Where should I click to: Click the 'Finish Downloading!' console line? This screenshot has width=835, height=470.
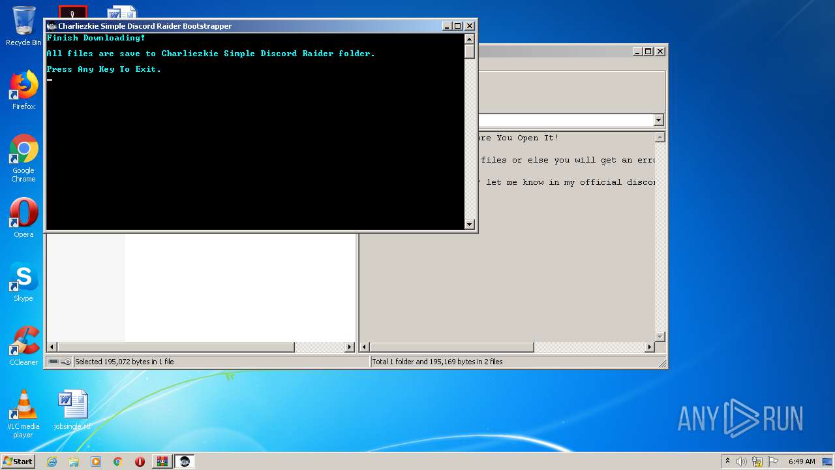point(96,38)
